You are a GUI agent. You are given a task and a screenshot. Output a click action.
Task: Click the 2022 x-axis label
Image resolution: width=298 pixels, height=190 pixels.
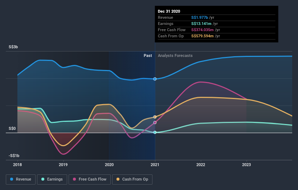tap(201, 165)
